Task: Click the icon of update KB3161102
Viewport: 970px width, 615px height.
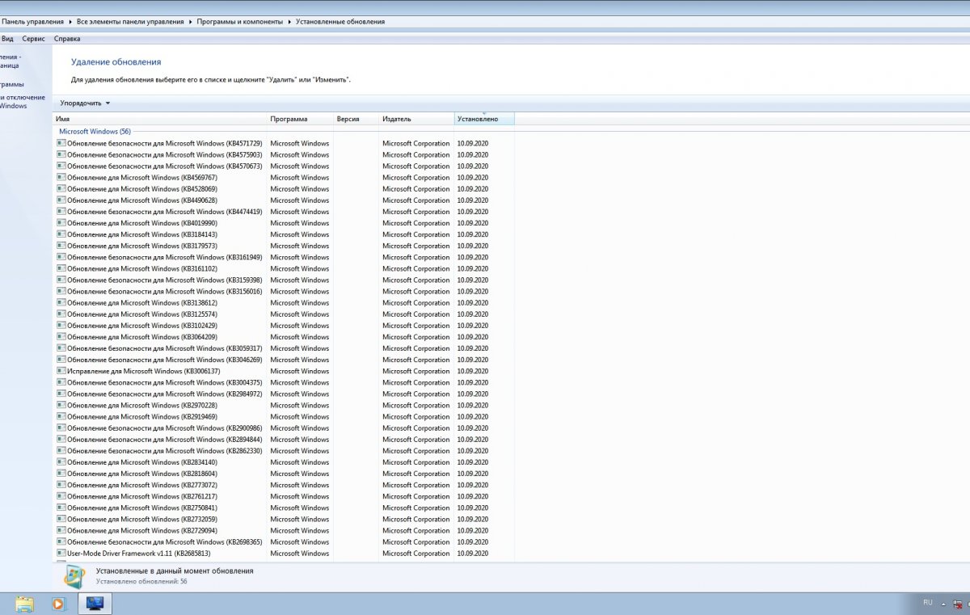Action: click(x=61, y=268)
